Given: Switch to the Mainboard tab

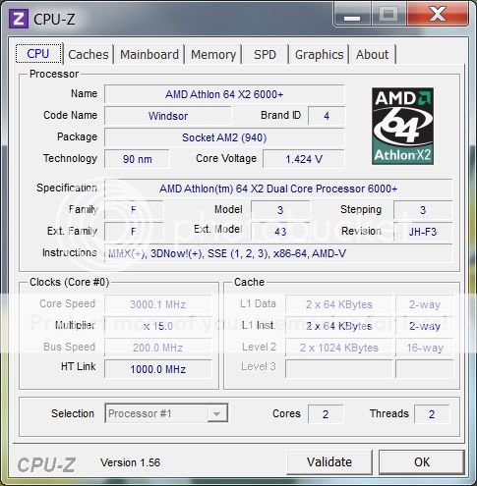Looking at the screenshot, I should [149, 54].
